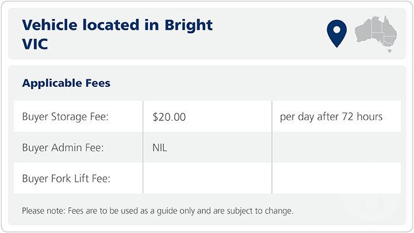The height and width of the screenshot is (233, 414).
Task: Click the empty Fork Lift Fee notes cell
Action: (336, 178)
